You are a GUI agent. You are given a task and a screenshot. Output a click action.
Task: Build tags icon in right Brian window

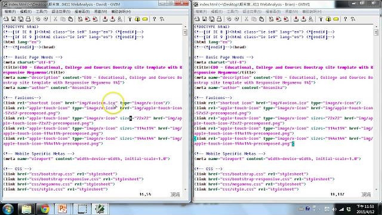click(x=328, y=19)
